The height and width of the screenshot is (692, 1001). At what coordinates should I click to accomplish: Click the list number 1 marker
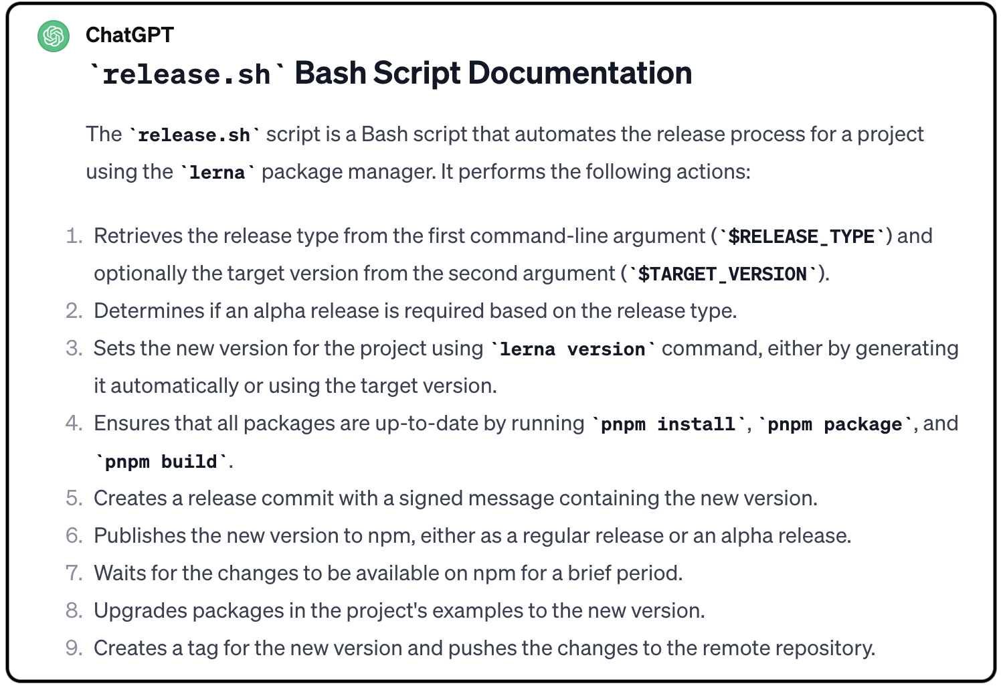point(74,236)
